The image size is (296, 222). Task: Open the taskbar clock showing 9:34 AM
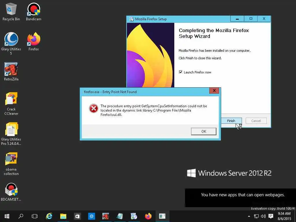pyautogui.click(x=284, y=216)
